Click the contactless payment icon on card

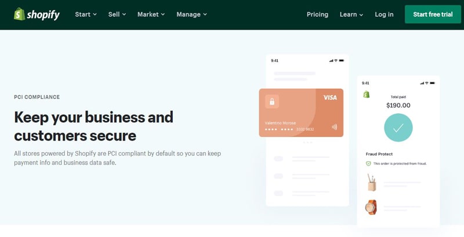click(x=335, y=127)
